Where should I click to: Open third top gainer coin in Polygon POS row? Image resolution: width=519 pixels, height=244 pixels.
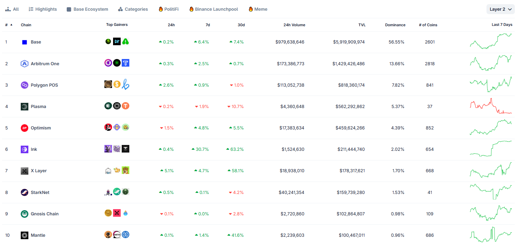126,84
